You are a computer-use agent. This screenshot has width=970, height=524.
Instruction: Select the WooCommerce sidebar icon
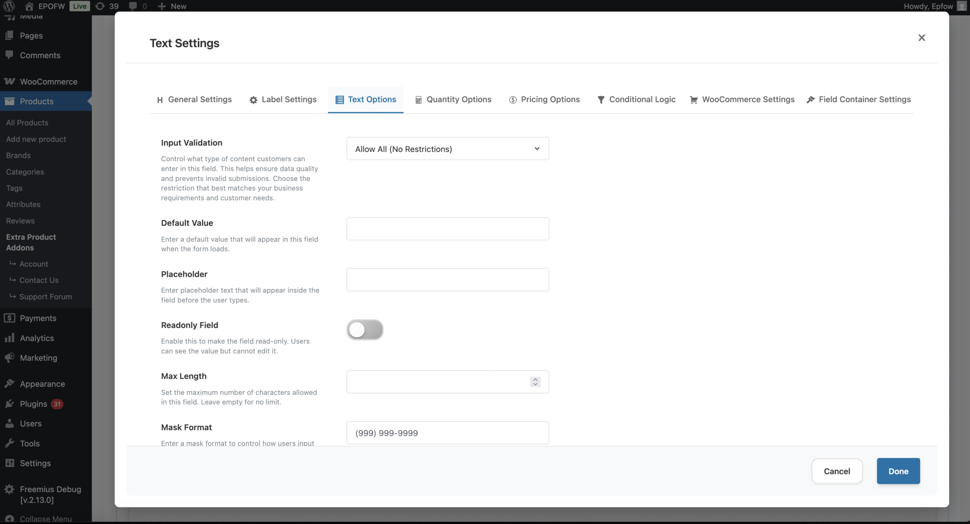coord(9,81)
